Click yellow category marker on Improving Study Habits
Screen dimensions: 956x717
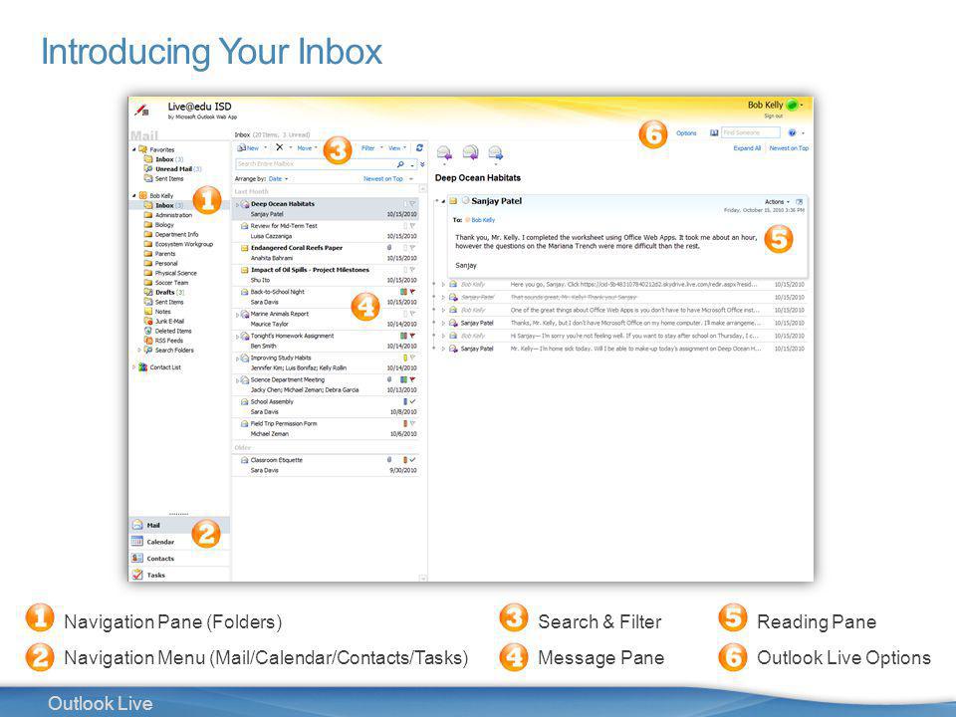405,358
